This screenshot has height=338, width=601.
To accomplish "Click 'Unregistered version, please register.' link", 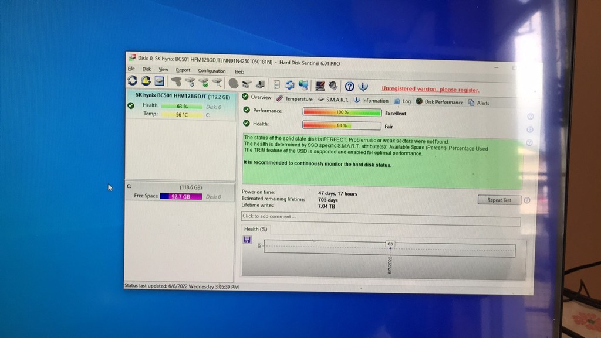I will 430,89.
